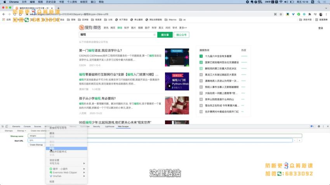Open the downloader extension icon in toolbar
This screenshot has height=185, width=330.
(x=287, y=14)
